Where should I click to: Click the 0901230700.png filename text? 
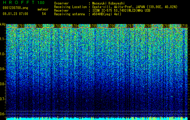15,8
